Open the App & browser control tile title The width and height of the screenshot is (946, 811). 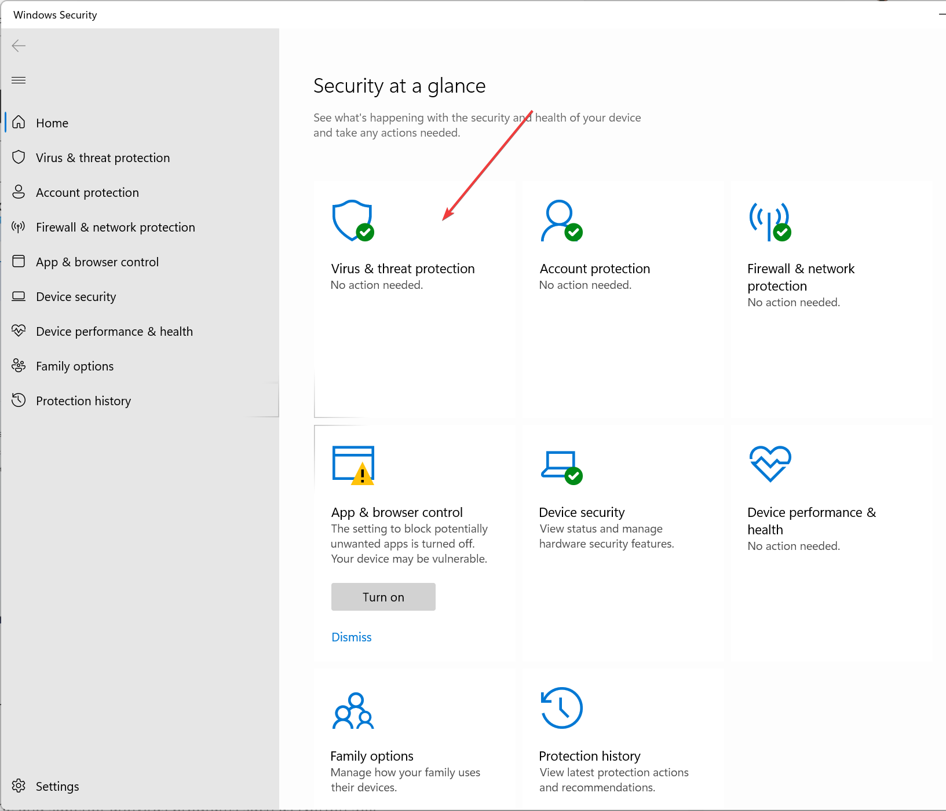(397, 512)
